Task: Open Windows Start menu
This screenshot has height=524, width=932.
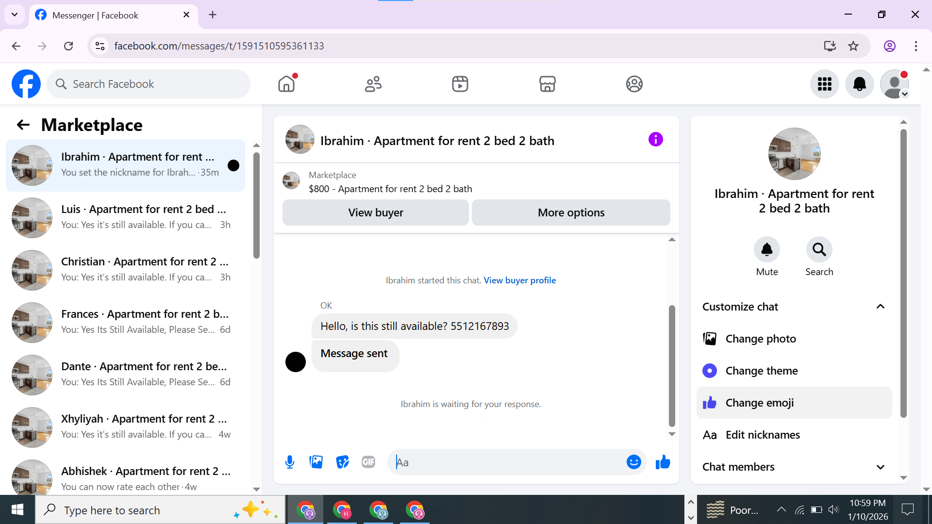Action: (17, 510)
